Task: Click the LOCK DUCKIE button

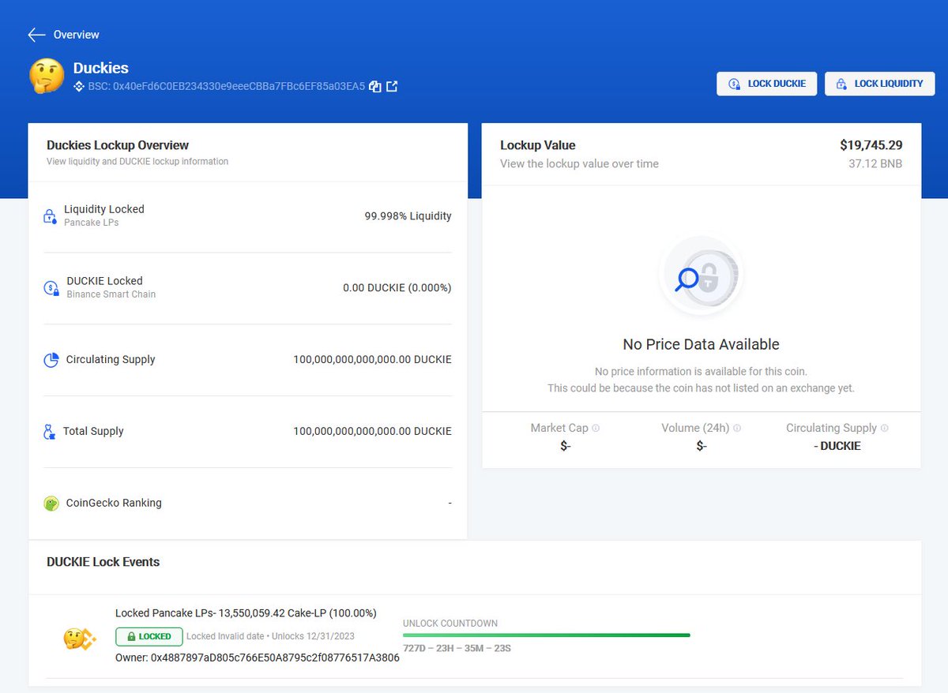Action: pos(766,84)
